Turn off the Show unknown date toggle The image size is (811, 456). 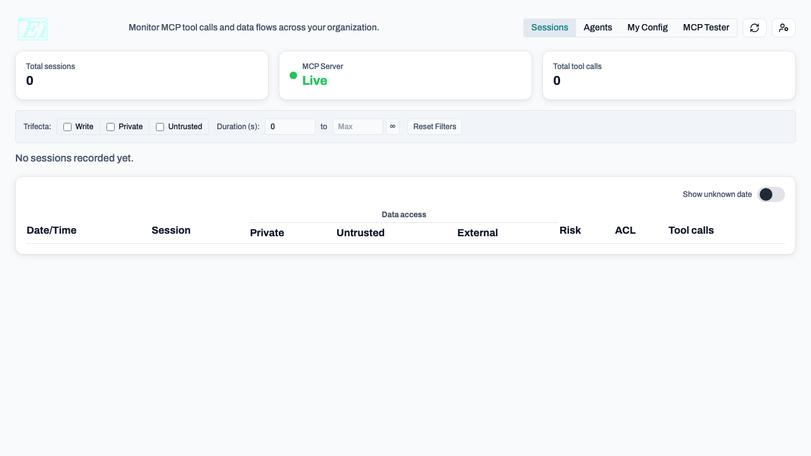tap(771, 194)
